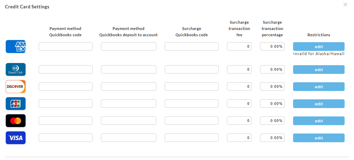Select the Mastercard icon

(x=16, y=121)
